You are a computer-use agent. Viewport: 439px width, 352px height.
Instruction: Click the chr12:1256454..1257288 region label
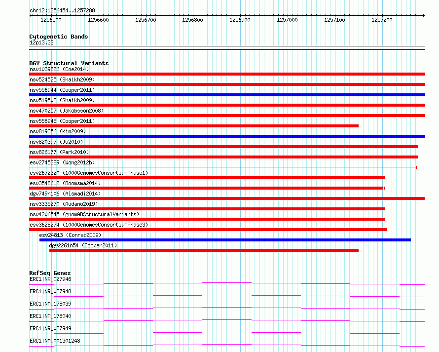click(62, 11)
